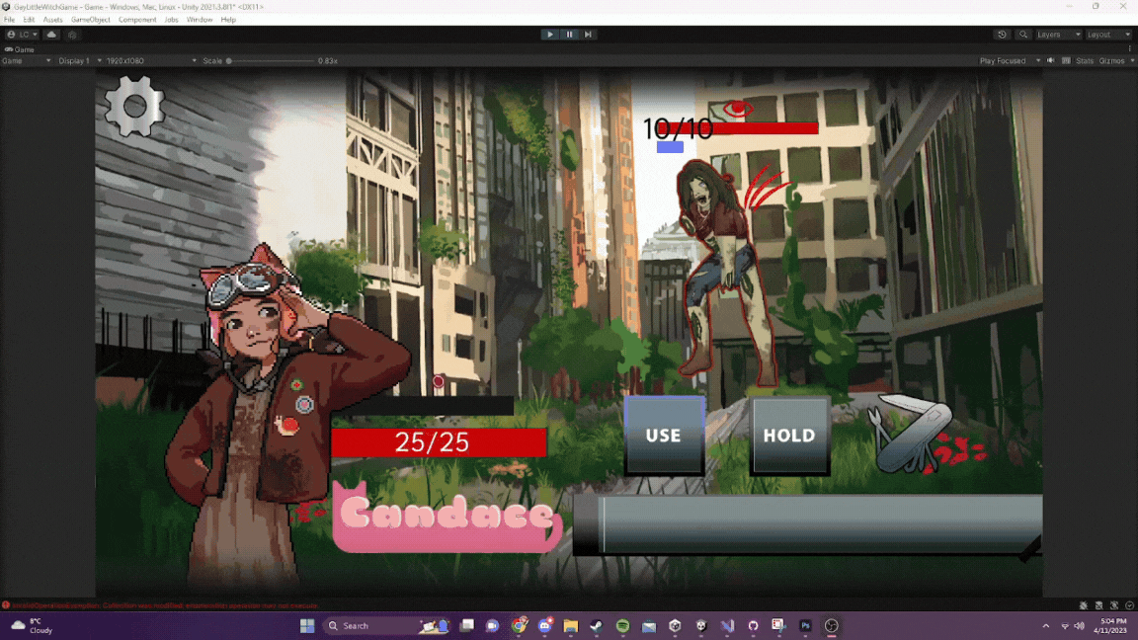Click the Unity search magnifier icon
This screenshot has height=640, width=1138.
point(1023,35)
